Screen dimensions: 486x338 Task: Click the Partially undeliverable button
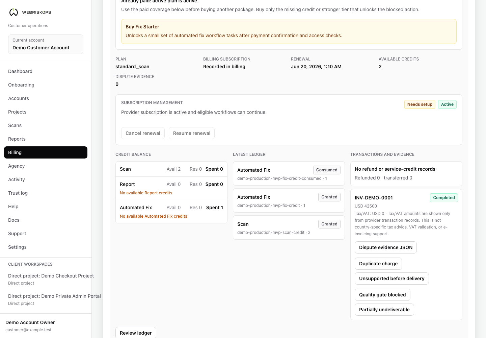[384, 310]
